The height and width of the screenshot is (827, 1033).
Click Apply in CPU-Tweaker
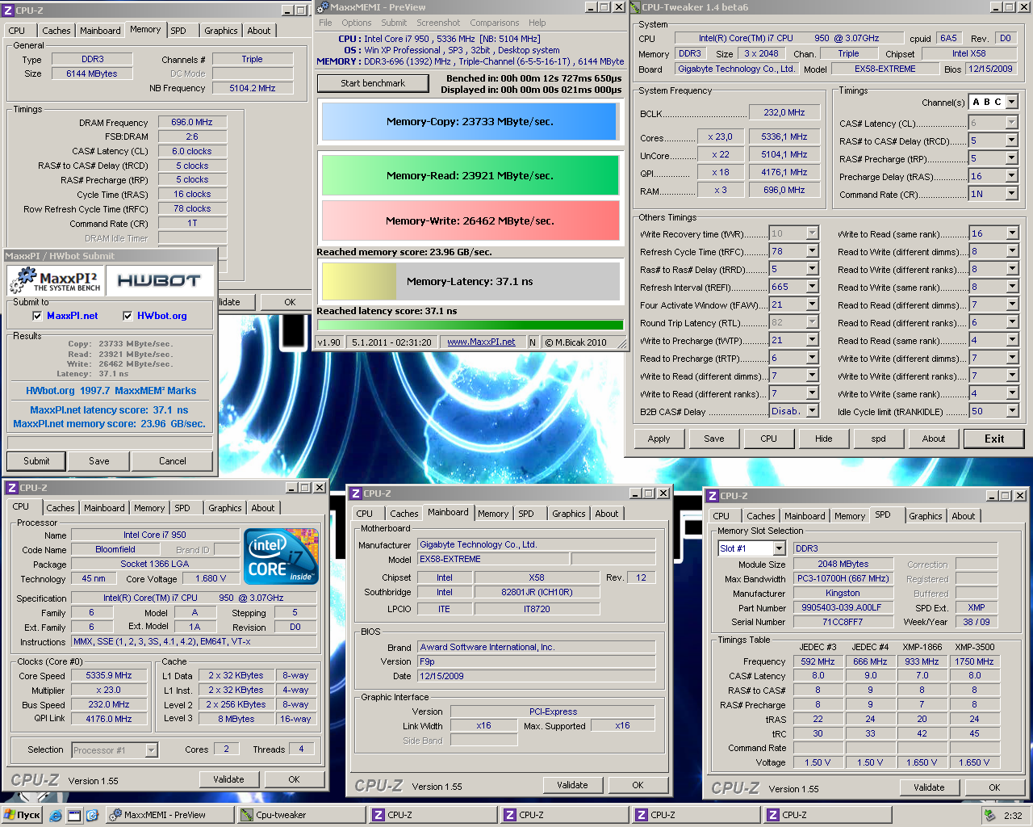(x=659, y=439)
